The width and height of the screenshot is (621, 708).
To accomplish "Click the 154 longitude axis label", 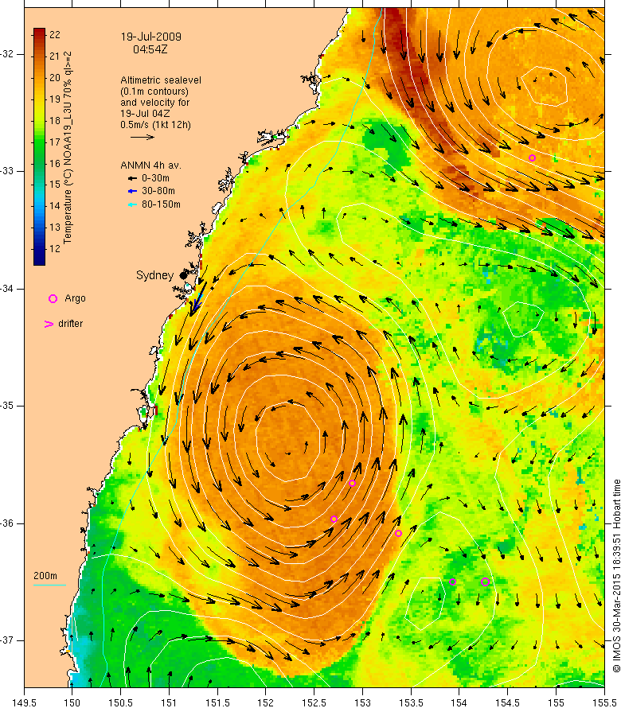I will tap(459, 703).
